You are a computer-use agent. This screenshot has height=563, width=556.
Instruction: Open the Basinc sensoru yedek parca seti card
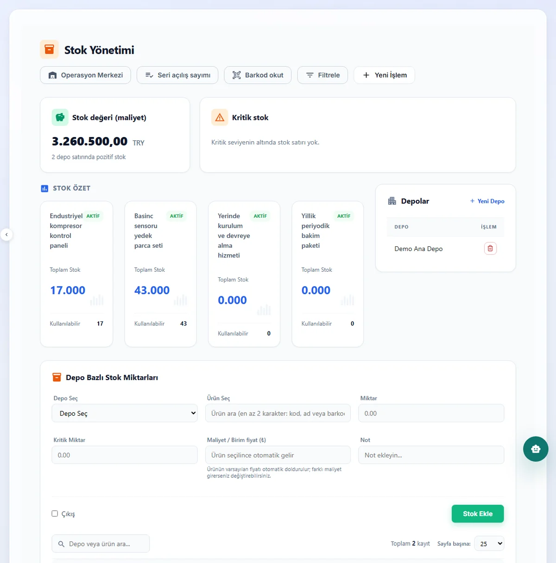coord(160,274)
